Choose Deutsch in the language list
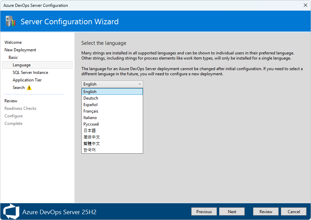This screenshot has width=311, height=220. (112, 98)
